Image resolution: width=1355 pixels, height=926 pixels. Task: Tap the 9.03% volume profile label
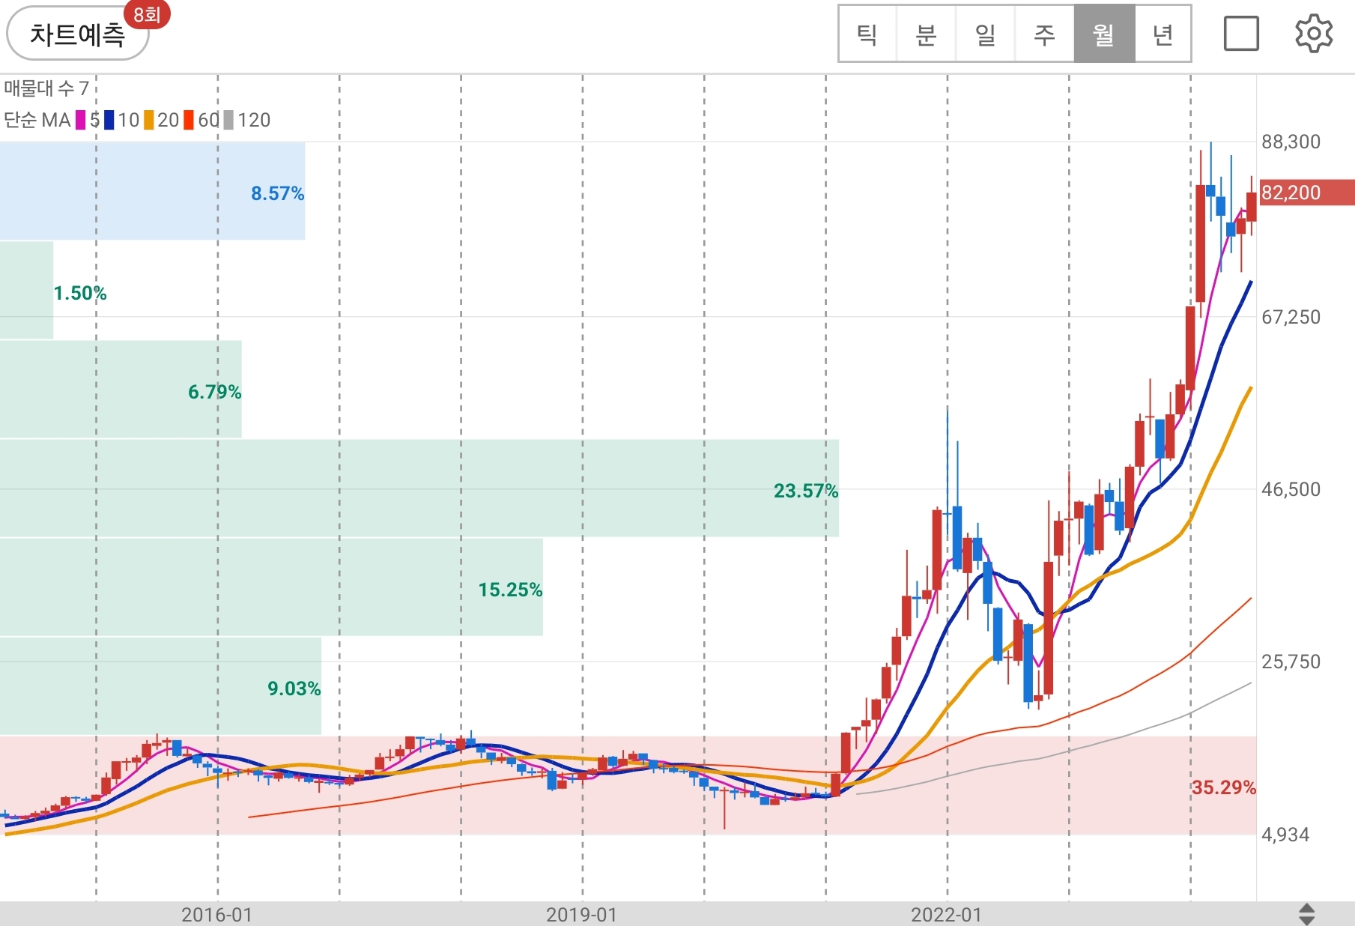tap(294, 689)
